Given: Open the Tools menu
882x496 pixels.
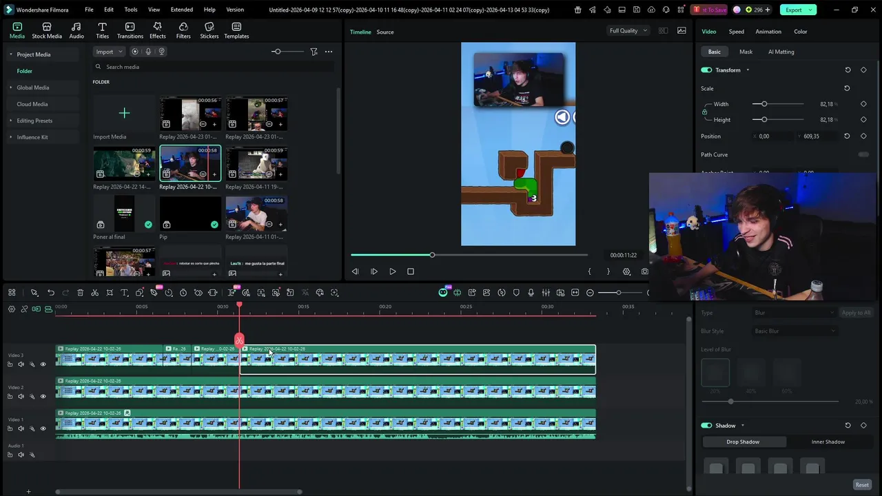Looking at the screenshot, I should [131, 10].
